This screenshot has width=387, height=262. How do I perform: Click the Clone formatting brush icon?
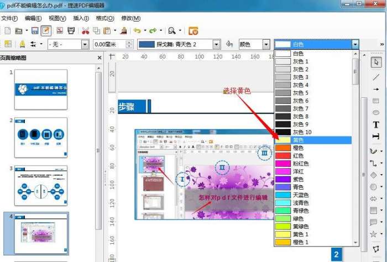pos(124,30)
